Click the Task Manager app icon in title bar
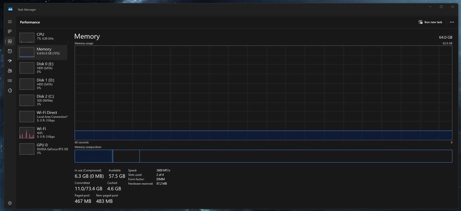 coord(10,9)
